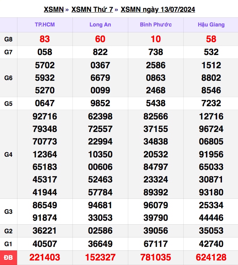The height and width of the screenshot is (265, 238).
Task: Click the G8 row label
Action: click(x=8, y=39)
